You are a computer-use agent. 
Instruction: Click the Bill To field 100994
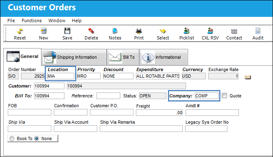point(49,96)
